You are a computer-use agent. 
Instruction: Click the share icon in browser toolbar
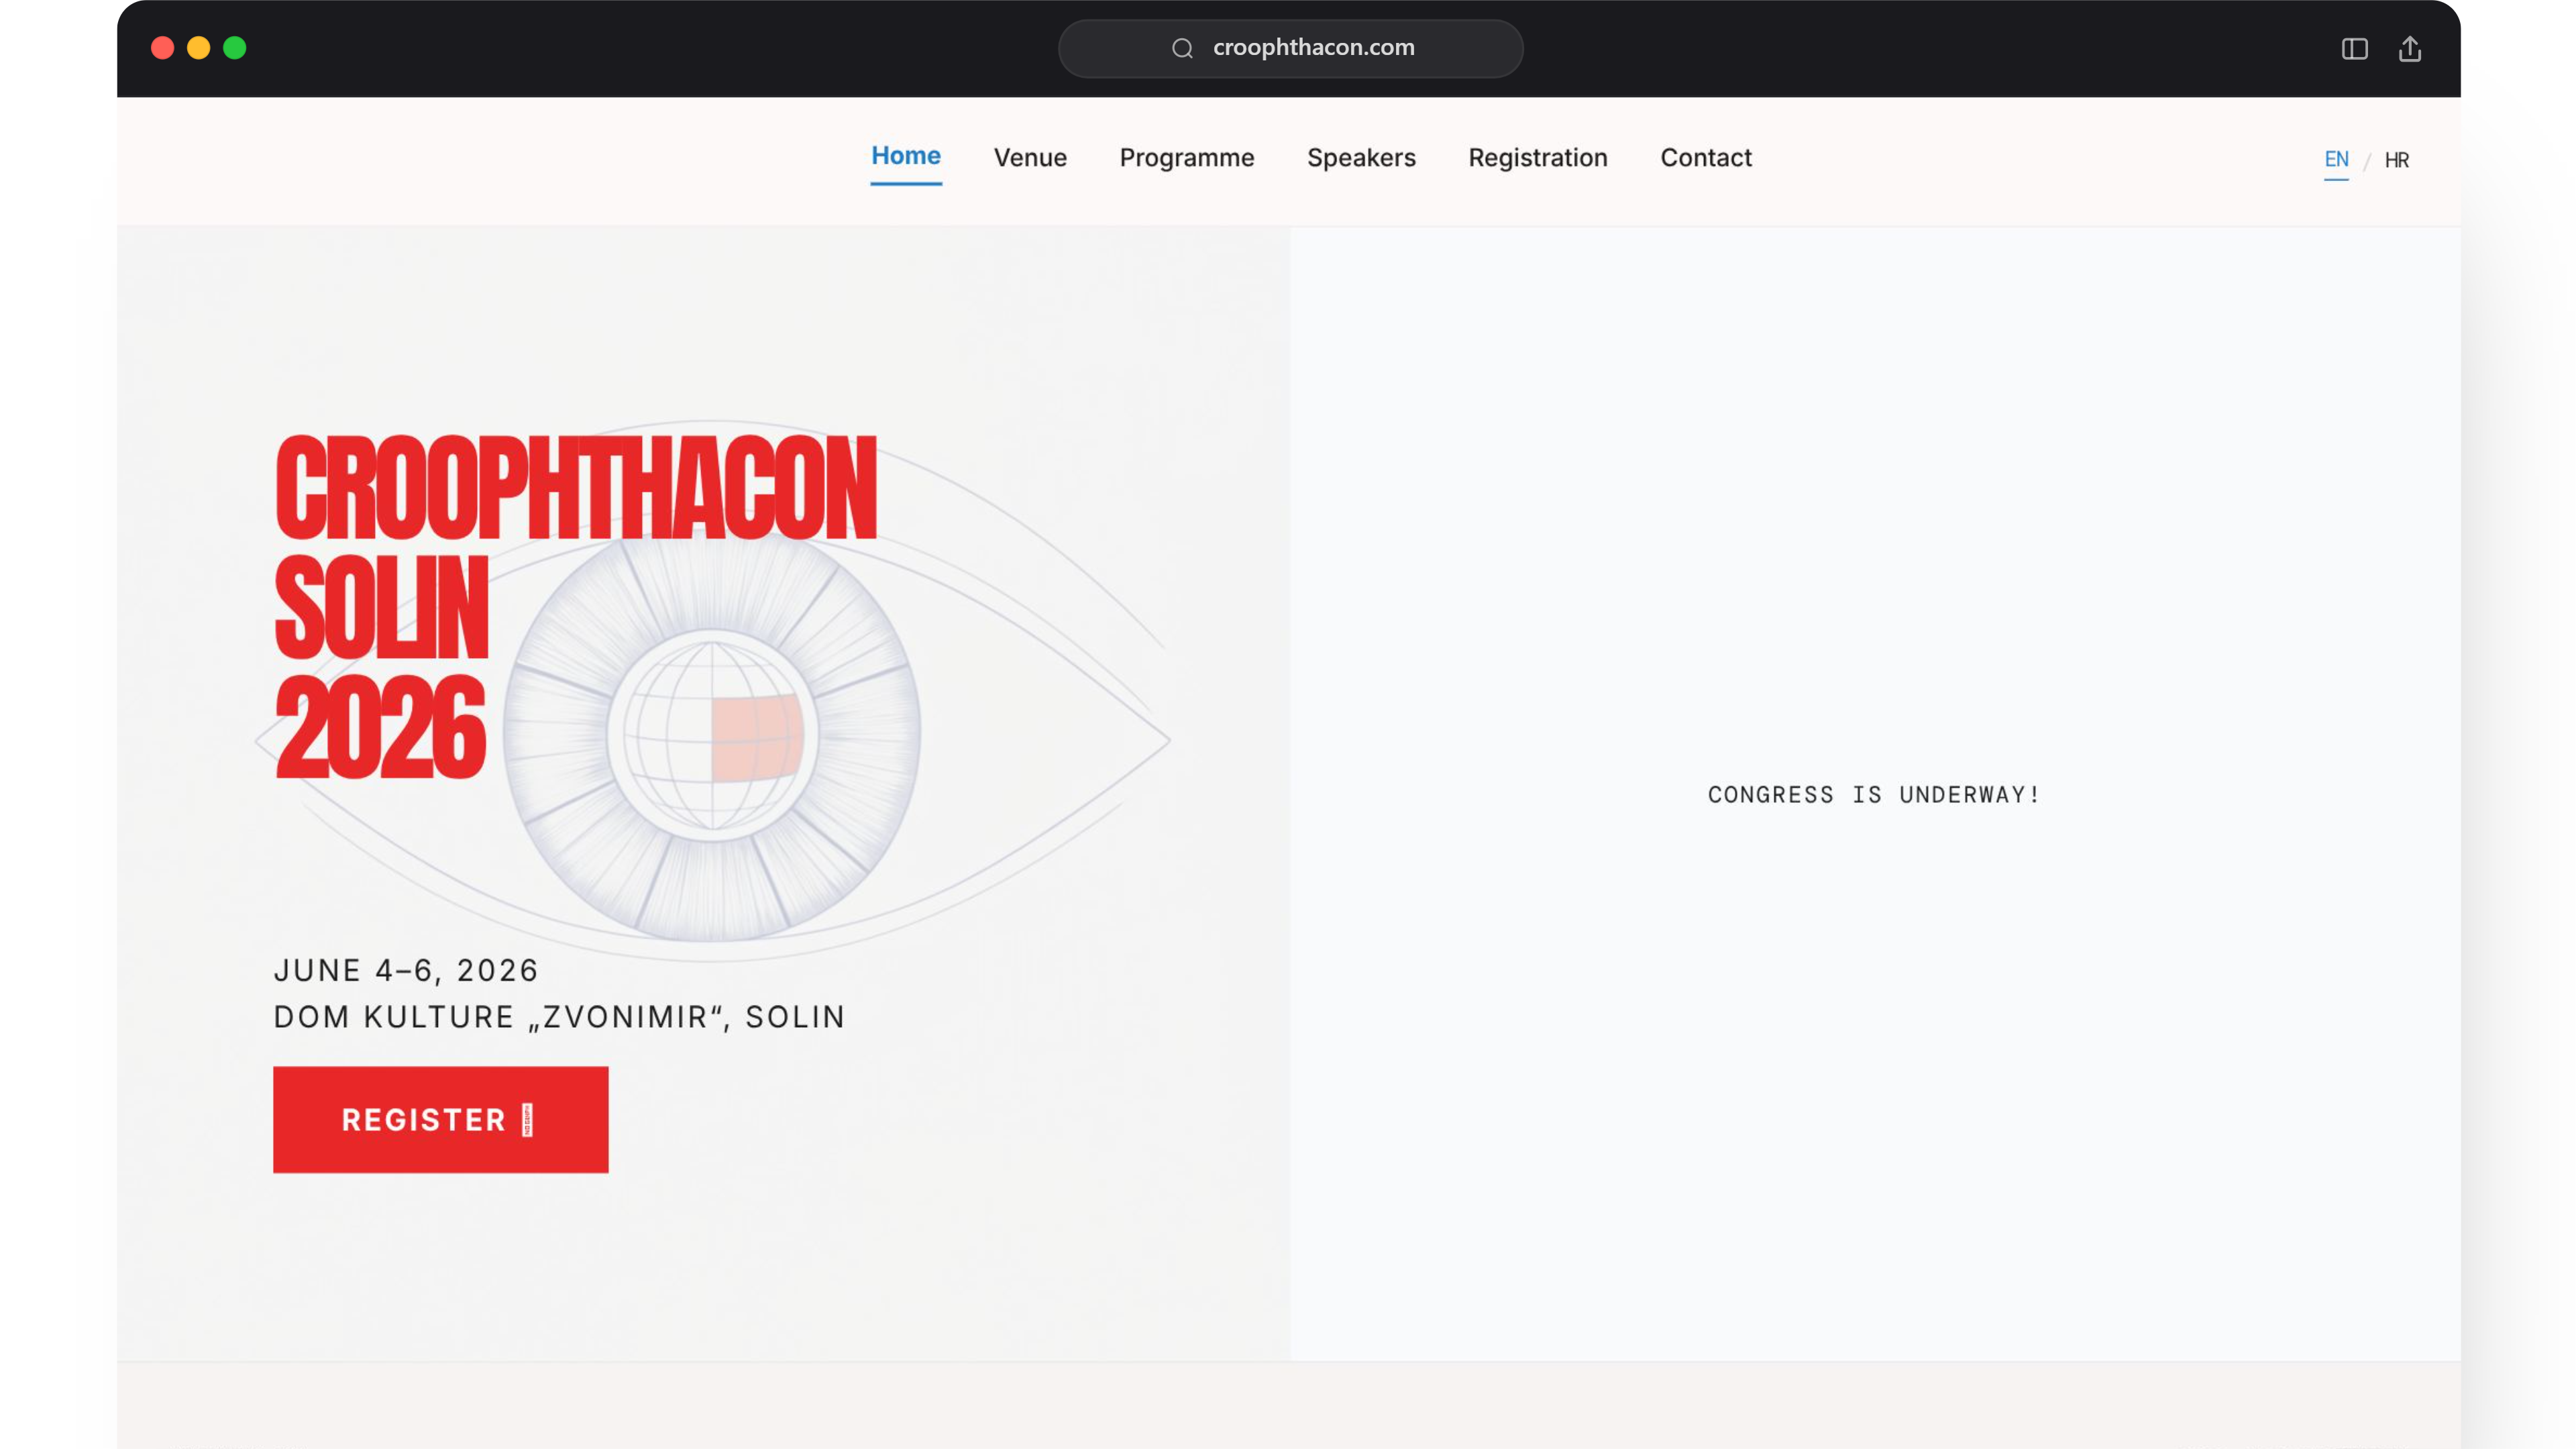pos(2410,48)
